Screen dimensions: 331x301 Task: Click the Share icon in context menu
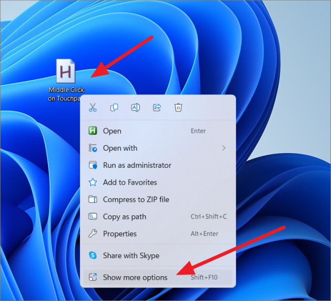pyautogui.click(x=157, y=107)
